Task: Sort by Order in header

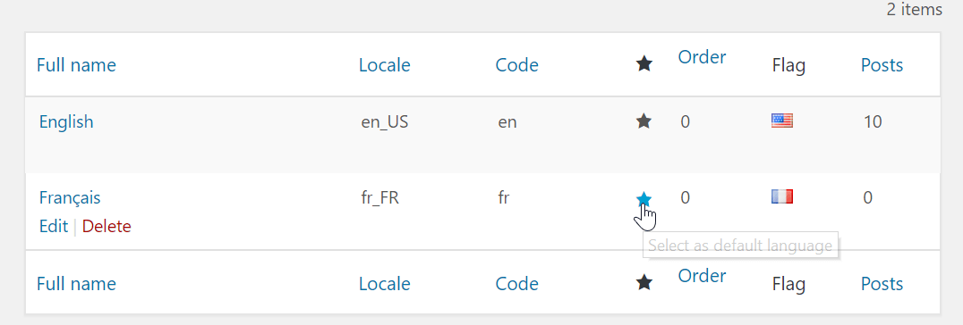Action: coord(702,57)
